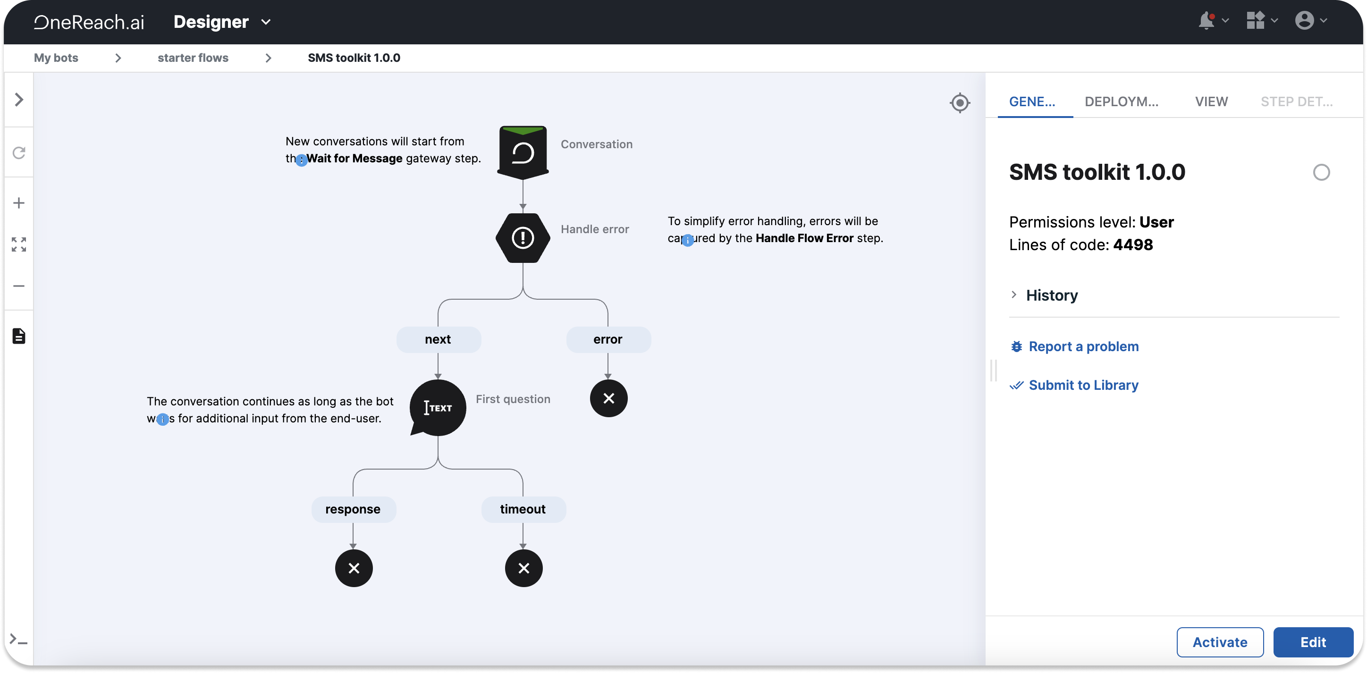
Task: Zoom out with the minus icon
Action: pyautogui.click(x=19, y=286)
